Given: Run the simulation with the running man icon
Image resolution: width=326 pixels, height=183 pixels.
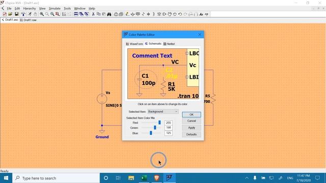Looking at the screenshot, I should pos(30,14).
